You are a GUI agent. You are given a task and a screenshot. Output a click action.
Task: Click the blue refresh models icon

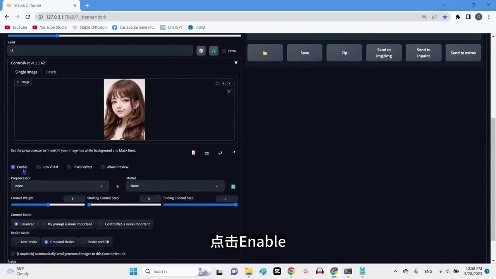233,186
